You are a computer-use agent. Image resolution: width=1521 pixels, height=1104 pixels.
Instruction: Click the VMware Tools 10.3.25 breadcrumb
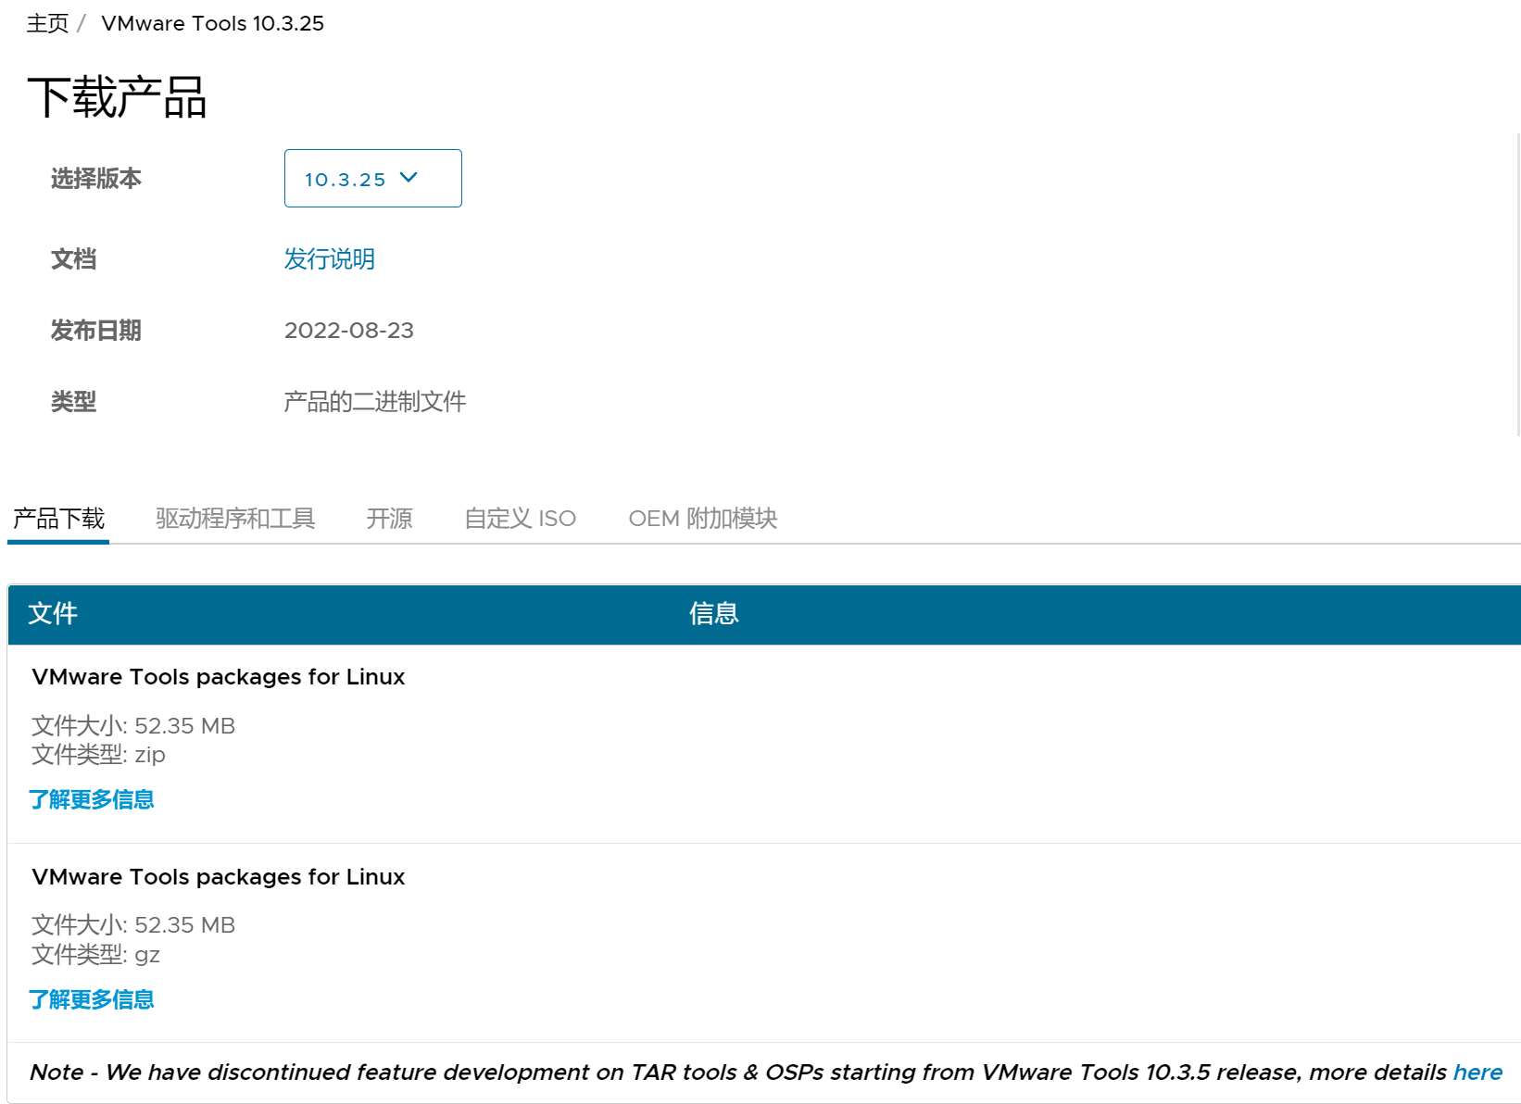click(x=212, y=23)
